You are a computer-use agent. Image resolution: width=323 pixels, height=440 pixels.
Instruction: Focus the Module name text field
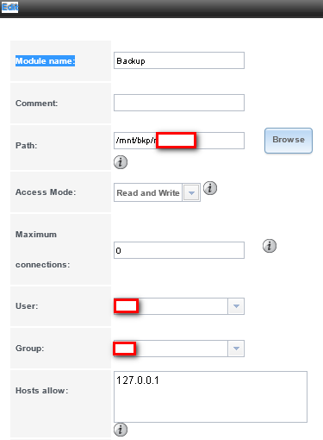179,60
